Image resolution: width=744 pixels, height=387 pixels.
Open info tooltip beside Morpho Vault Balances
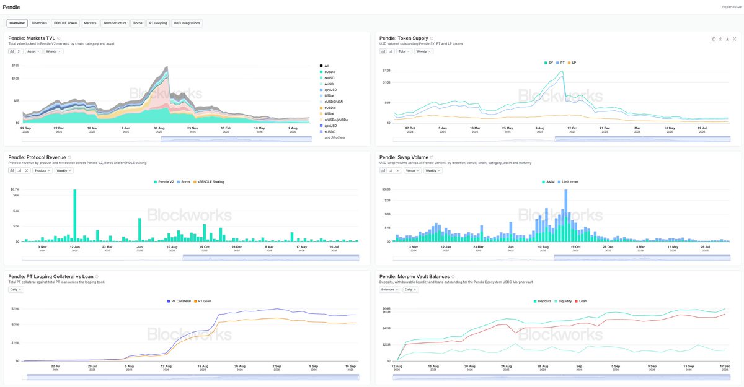453,277
